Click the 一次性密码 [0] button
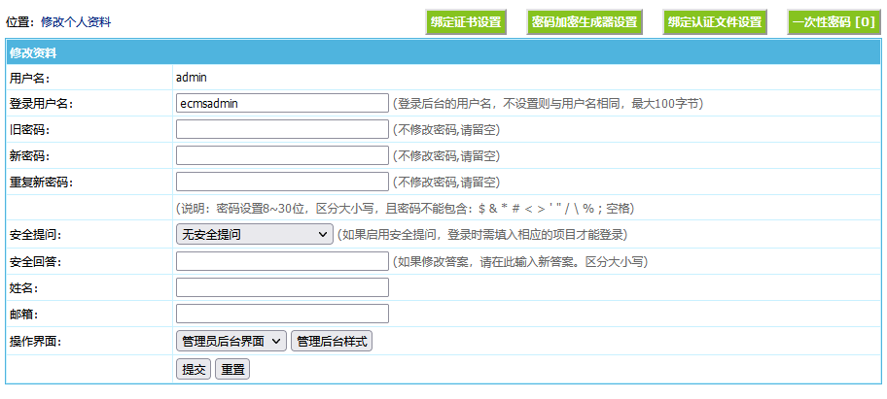The height and width of the screenshot is (399, 887). [x=834, y=22]
